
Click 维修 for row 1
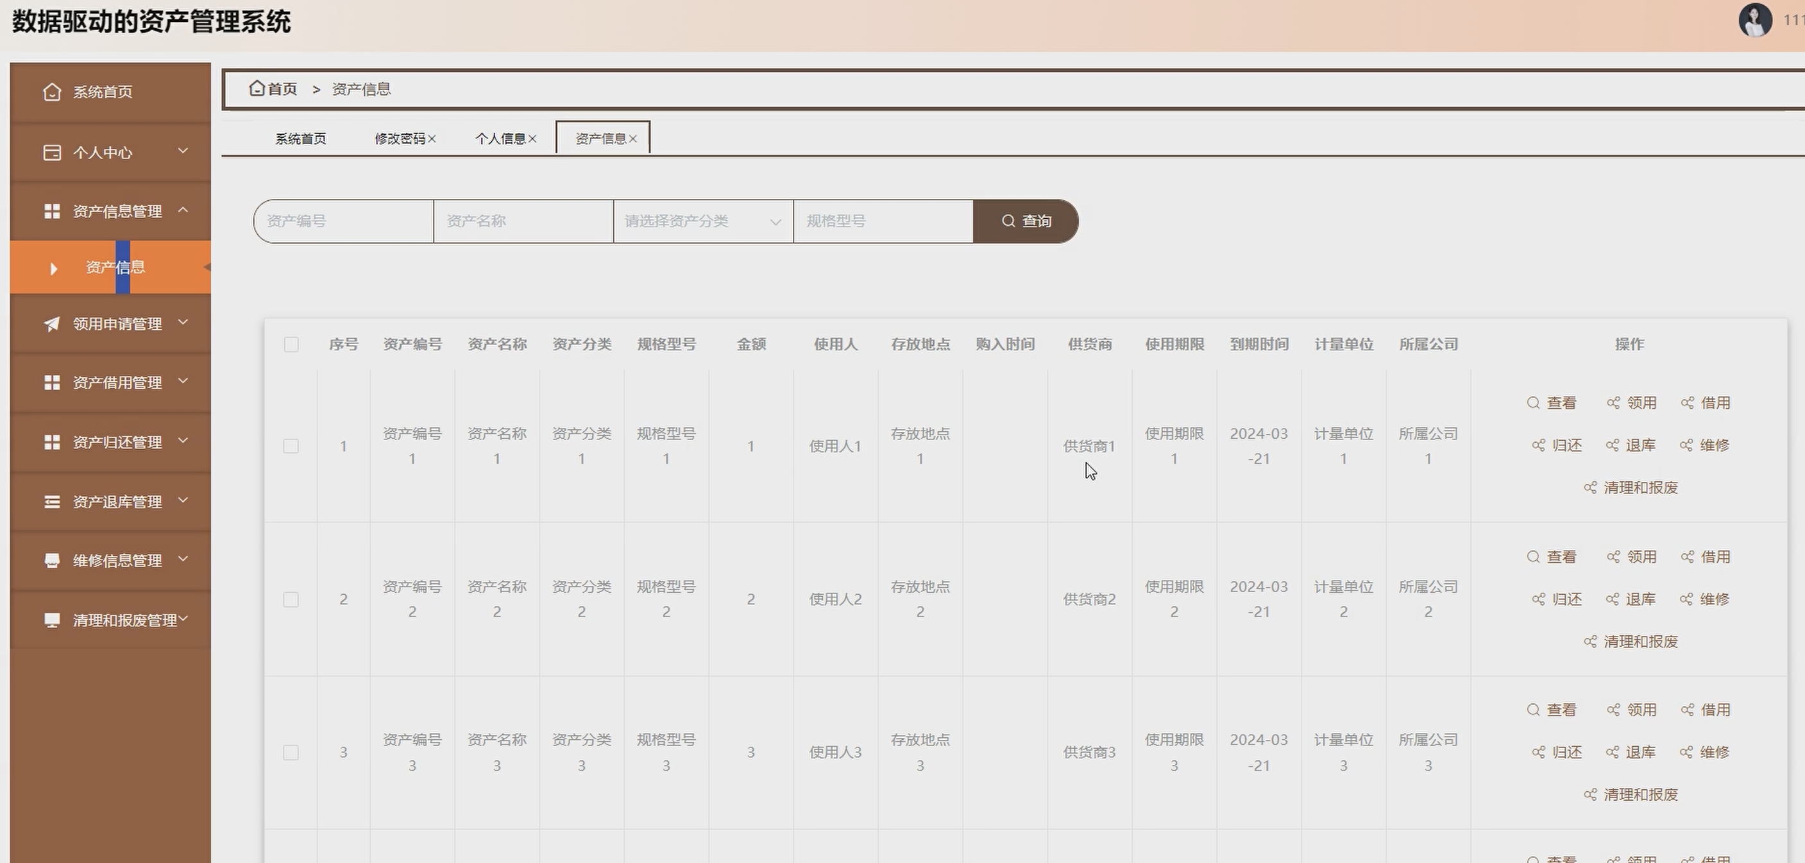click(x=1705, y=445)
